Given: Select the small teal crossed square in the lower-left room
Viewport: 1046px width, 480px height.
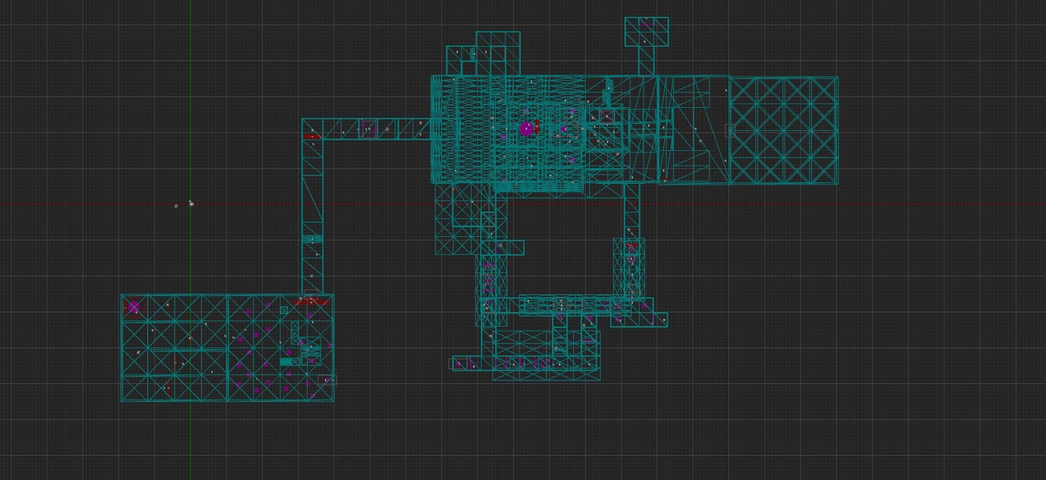Looking at the screenshot, I should [284, 310].
